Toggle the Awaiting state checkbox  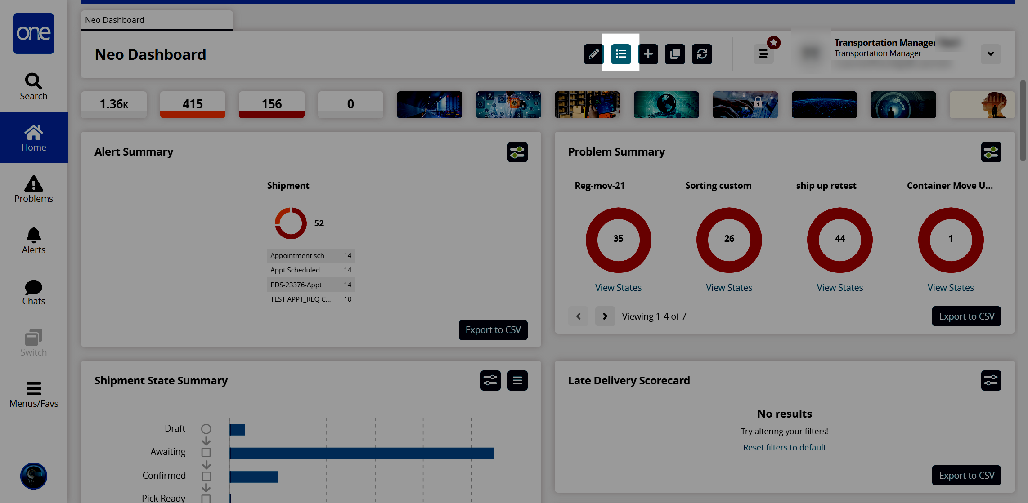click(x=206, y=452)
